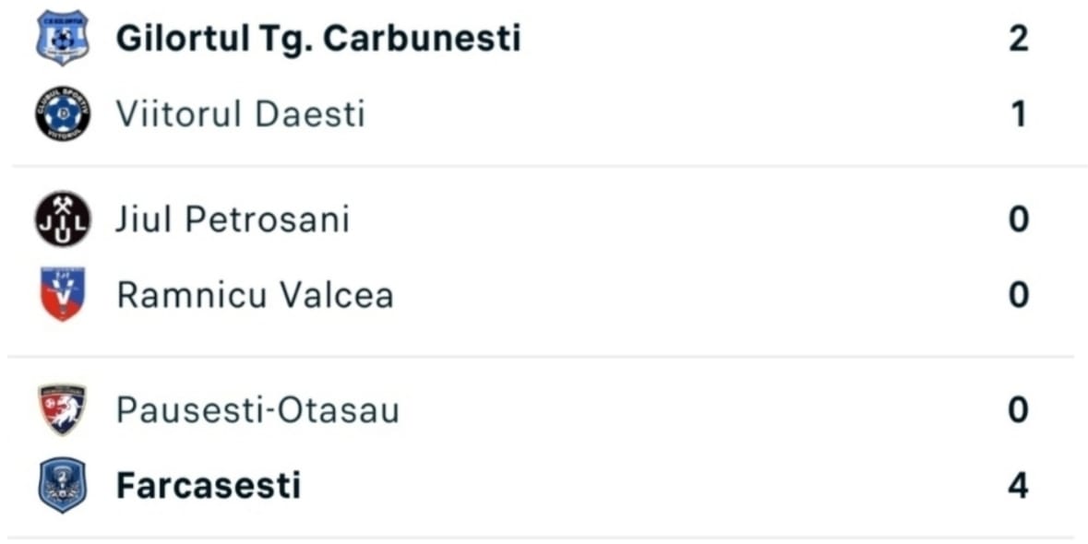
Task: Open the Jiul Petrosani vs Ramnicu Valcea match
Action: 544,261
